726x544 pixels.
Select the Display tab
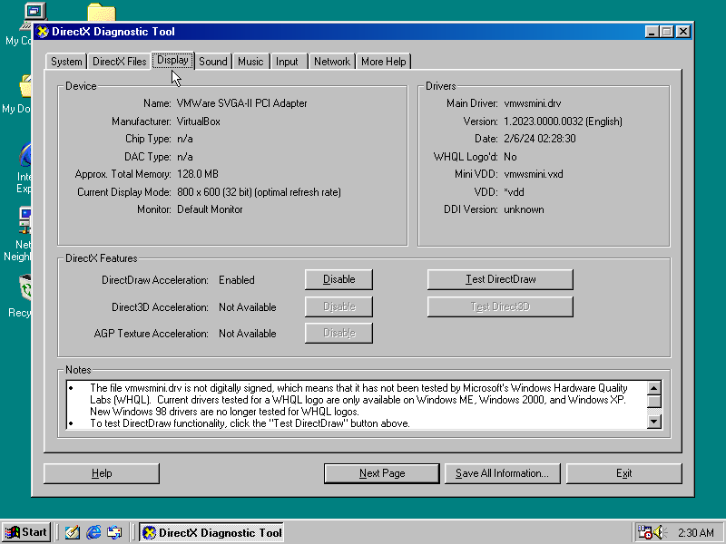[172, 60]
